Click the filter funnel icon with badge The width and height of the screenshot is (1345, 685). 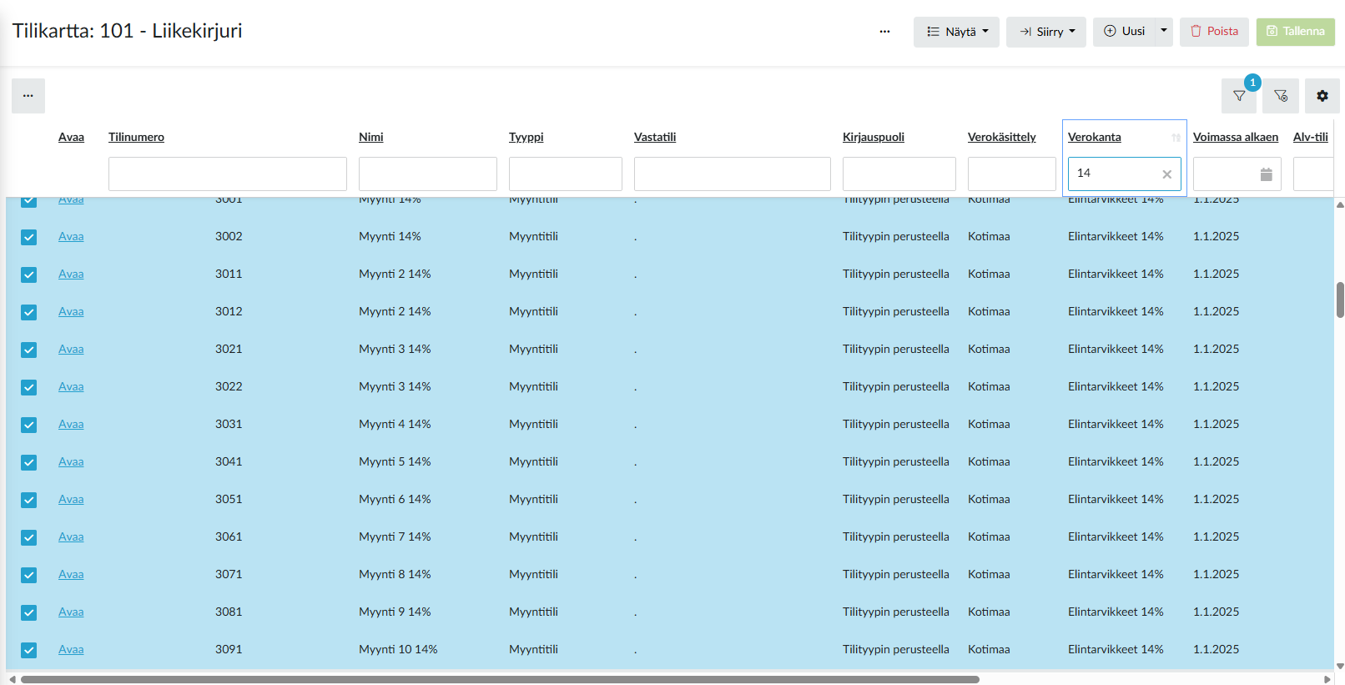[1239, 96]
